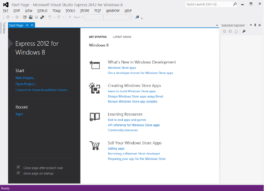The width and height of the screenshot is (264, 191).
Task: Click the What's New star window icon
Action: click(x=94, y=65)
